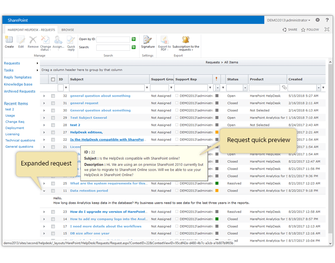
Task: Check the box for request 31
Action: (x=53, y=103)
